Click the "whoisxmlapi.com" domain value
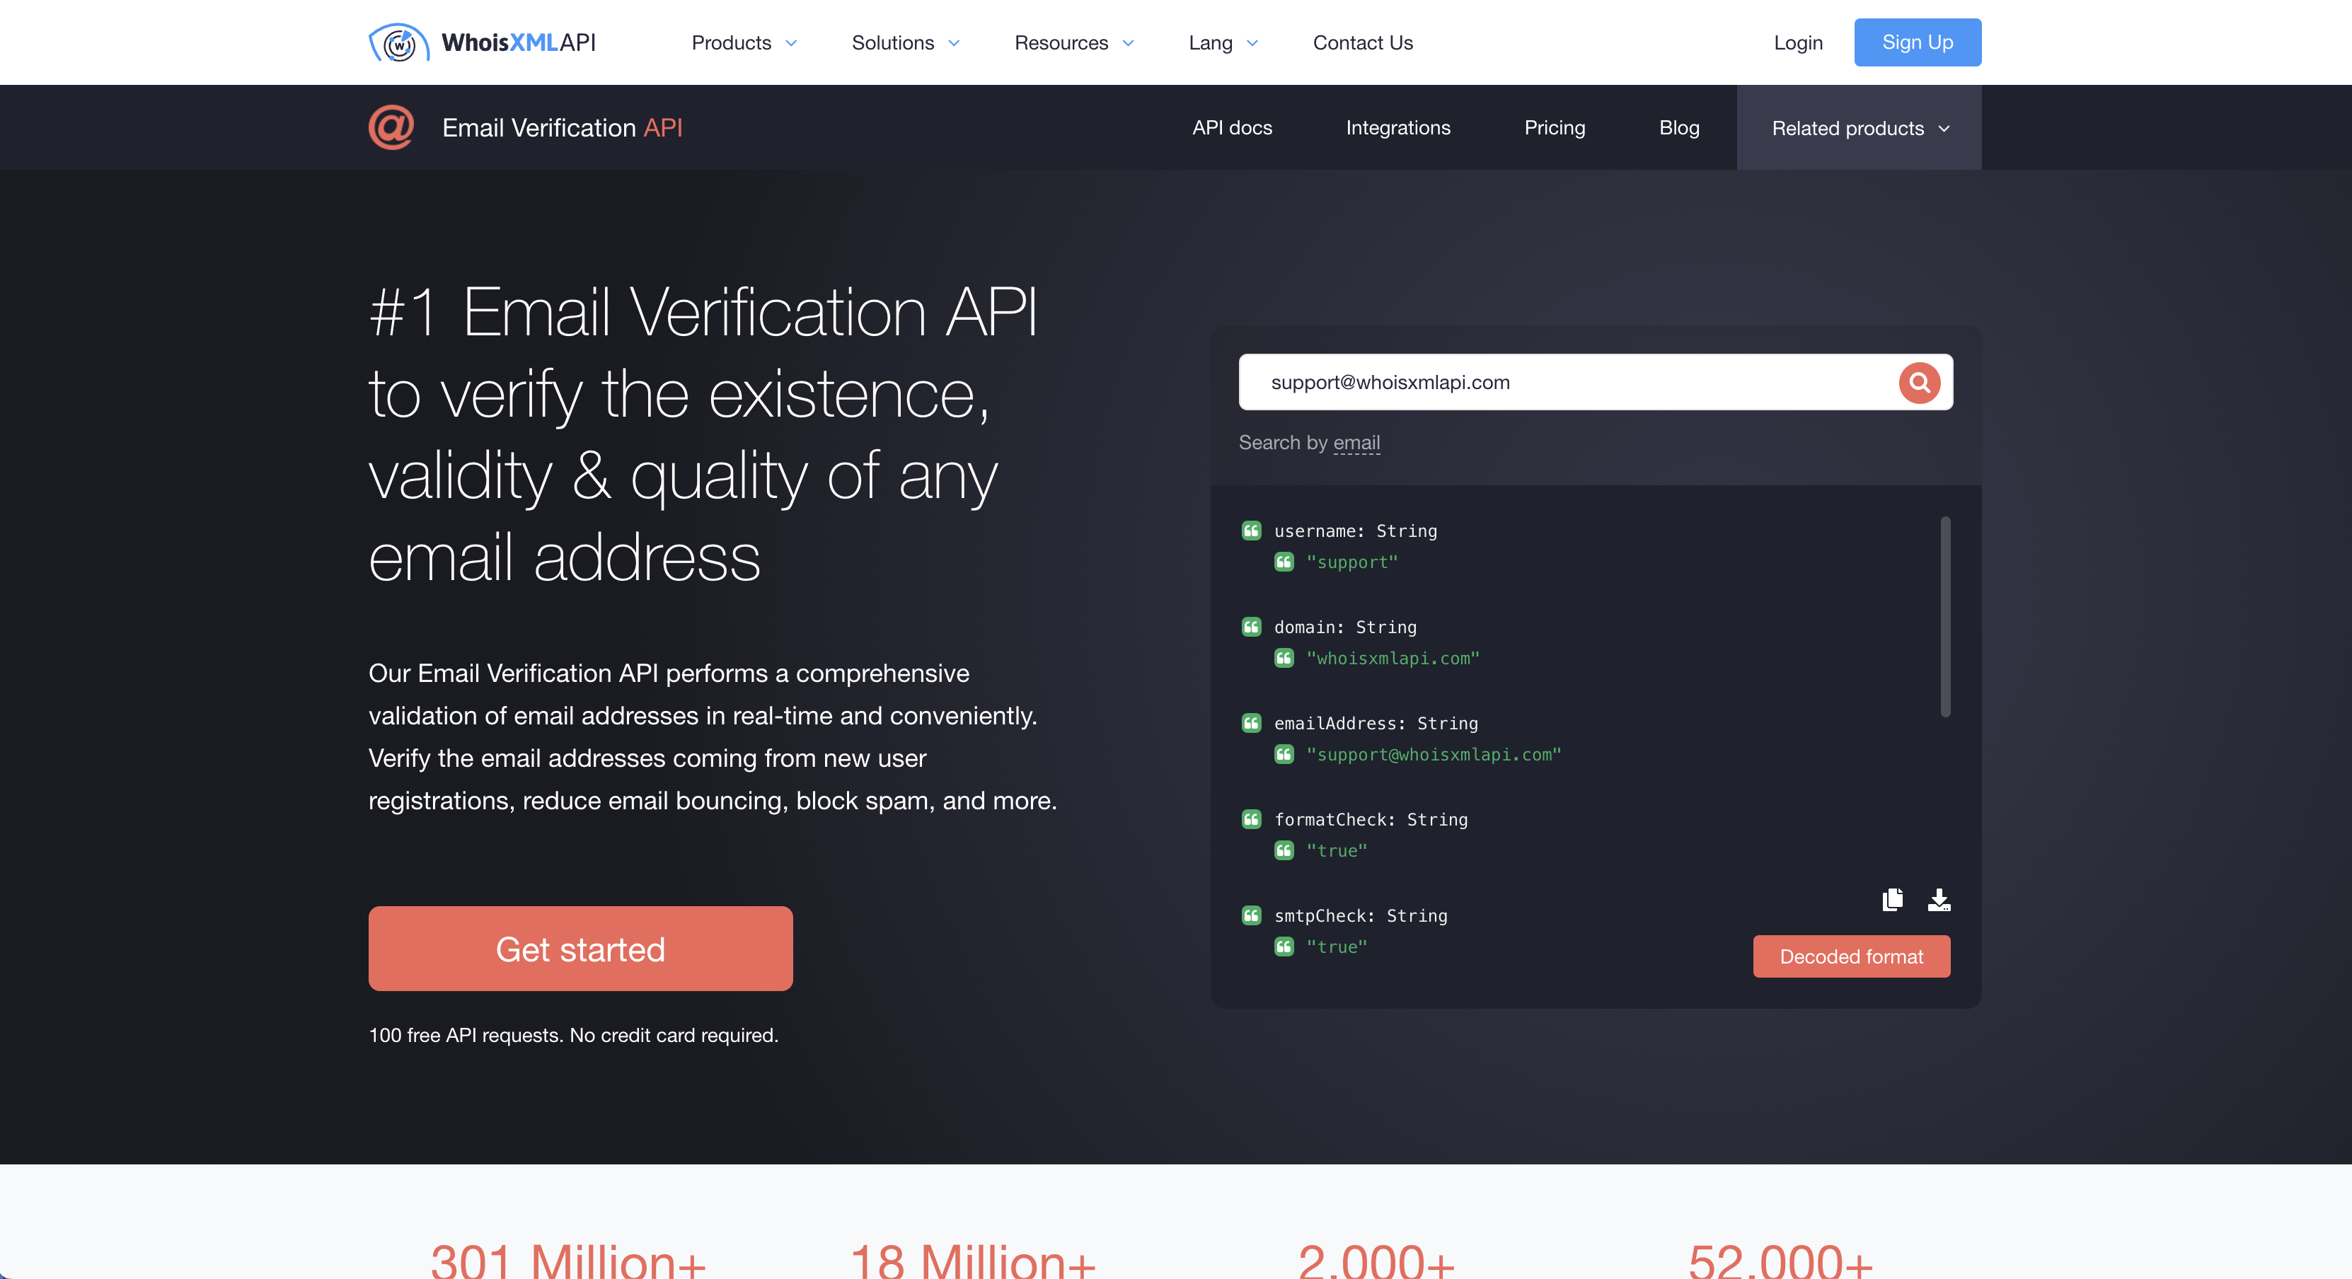Image resolution: width=2352 pixels, height=1279 pixels. [x=1393, y=658]
